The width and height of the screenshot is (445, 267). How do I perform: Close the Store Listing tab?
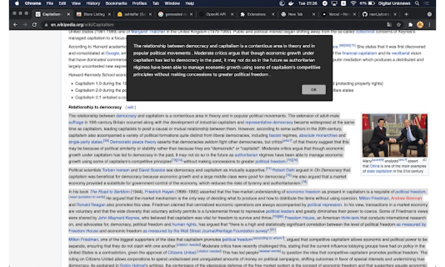click(x=109, y=14)
